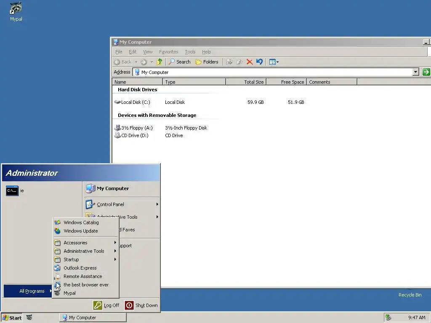Click the system tray icon near the clock

click(x=388, y=318)
